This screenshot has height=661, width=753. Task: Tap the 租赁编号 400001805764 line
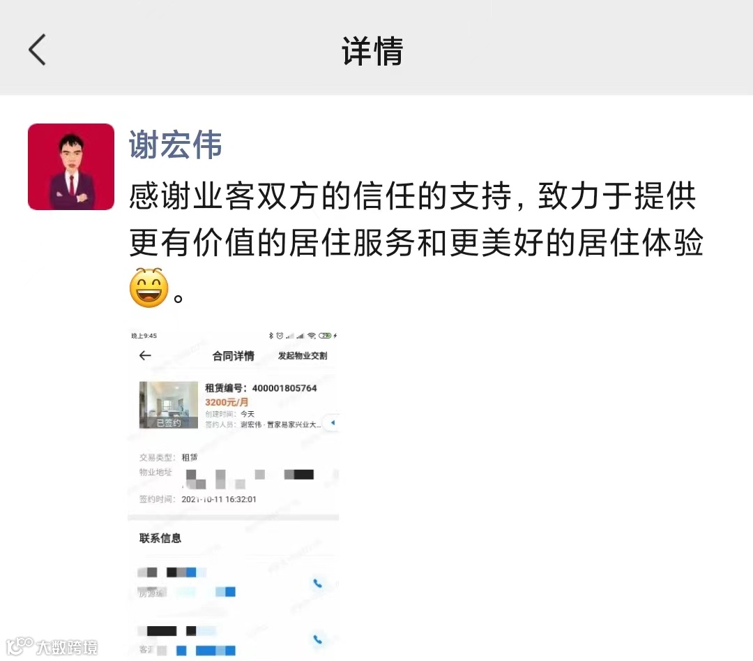point(261,388)
